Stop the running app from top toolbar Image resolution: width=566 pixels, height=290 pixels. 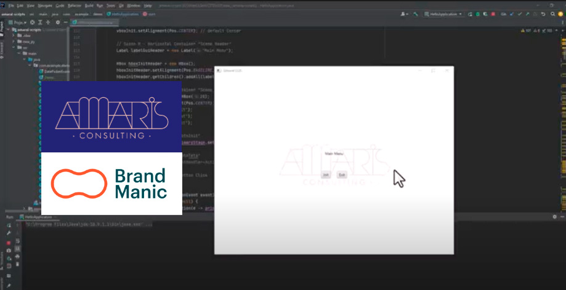493,14
